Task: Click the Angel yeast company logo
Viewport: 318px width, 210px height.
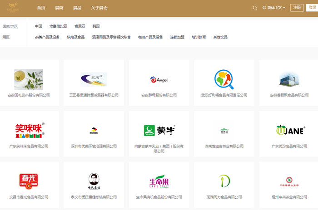Action: pyautogui.click(x=159, y=80)
